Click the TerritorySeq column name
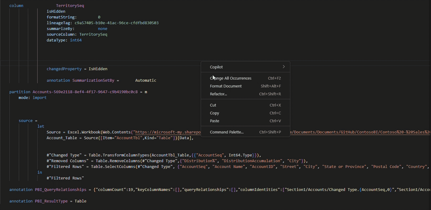 pyautogui.click(x=70, y=6)
